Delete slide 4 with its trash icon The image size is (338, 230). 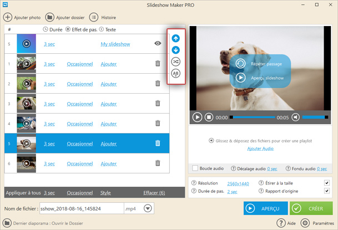158,123
